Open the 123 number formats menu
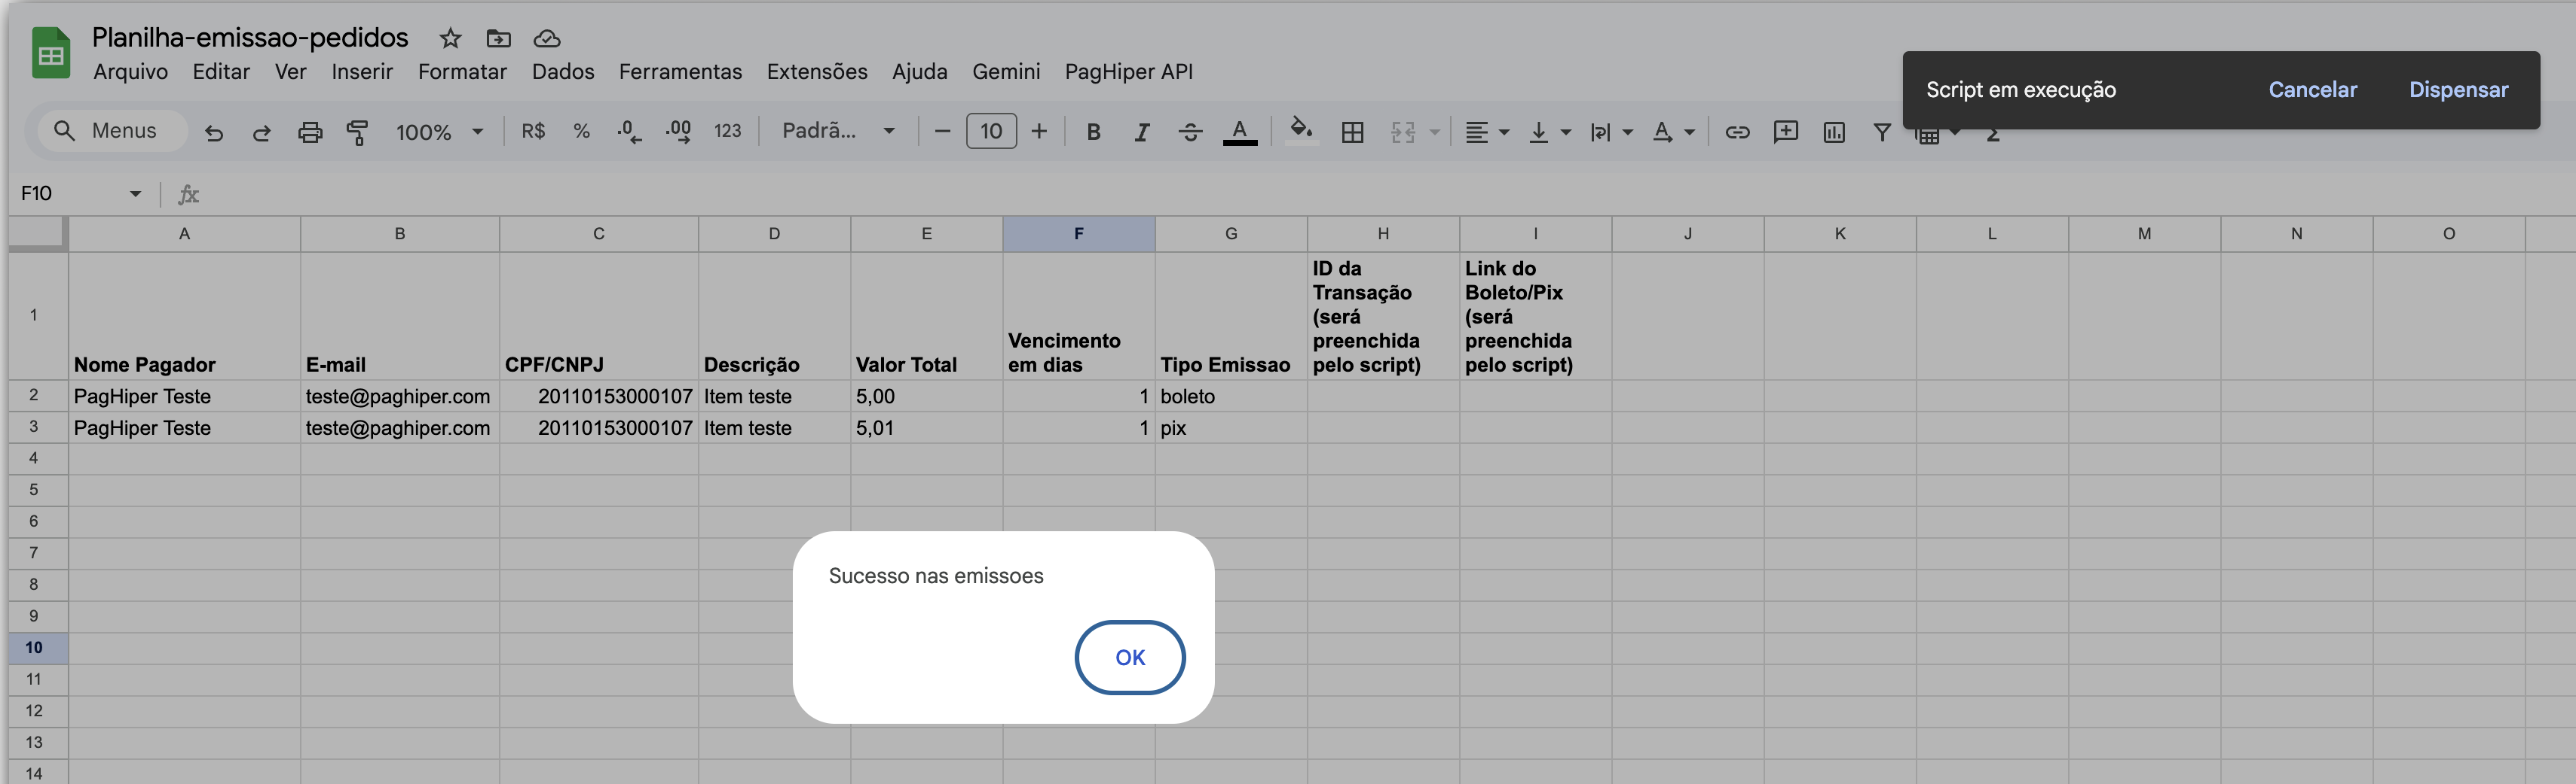The height and width of the screenshot is (784, 2576). (727, 131)
